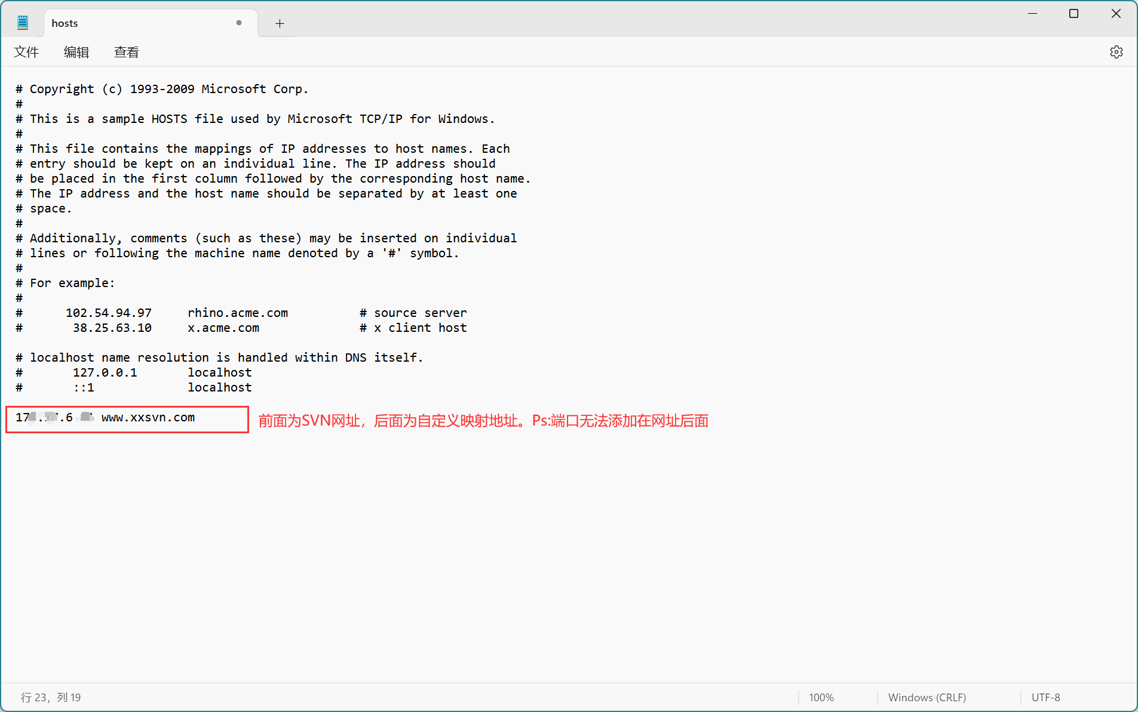Click the ::1 IPv6 address
This screenshot has width=1138, height=712.
point(84,387)
